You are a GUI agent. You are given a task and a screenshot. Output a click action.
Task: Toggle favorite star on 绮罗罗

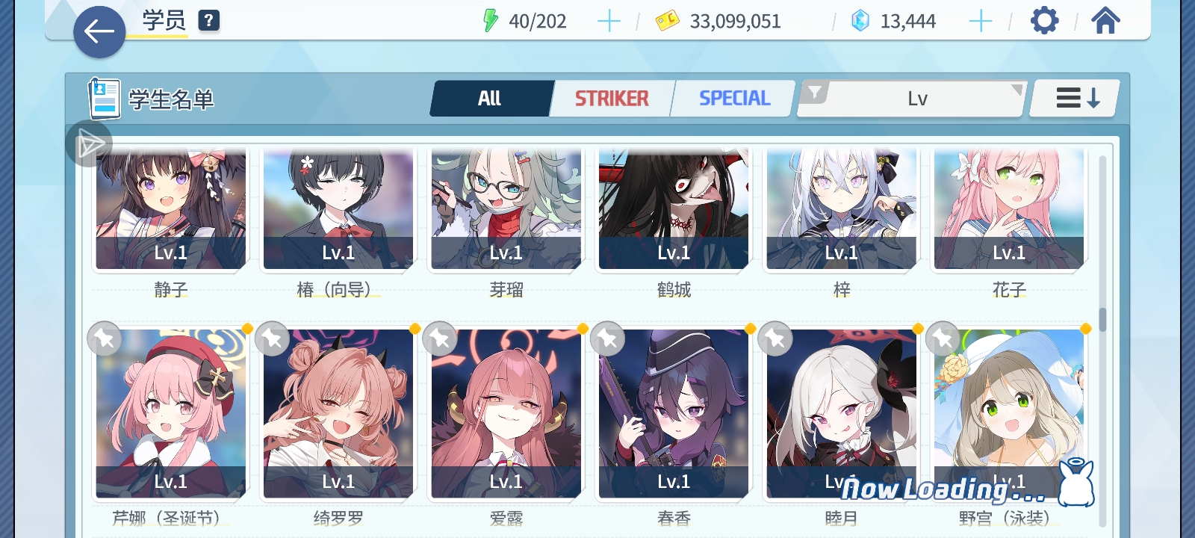[x=273, y=339]
